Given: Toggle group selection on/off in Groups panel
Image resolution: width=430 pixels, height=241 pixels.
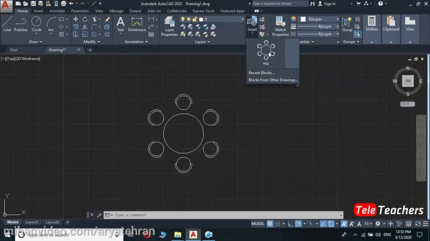Looking at the screenshot, I should [x=357, y=34].
